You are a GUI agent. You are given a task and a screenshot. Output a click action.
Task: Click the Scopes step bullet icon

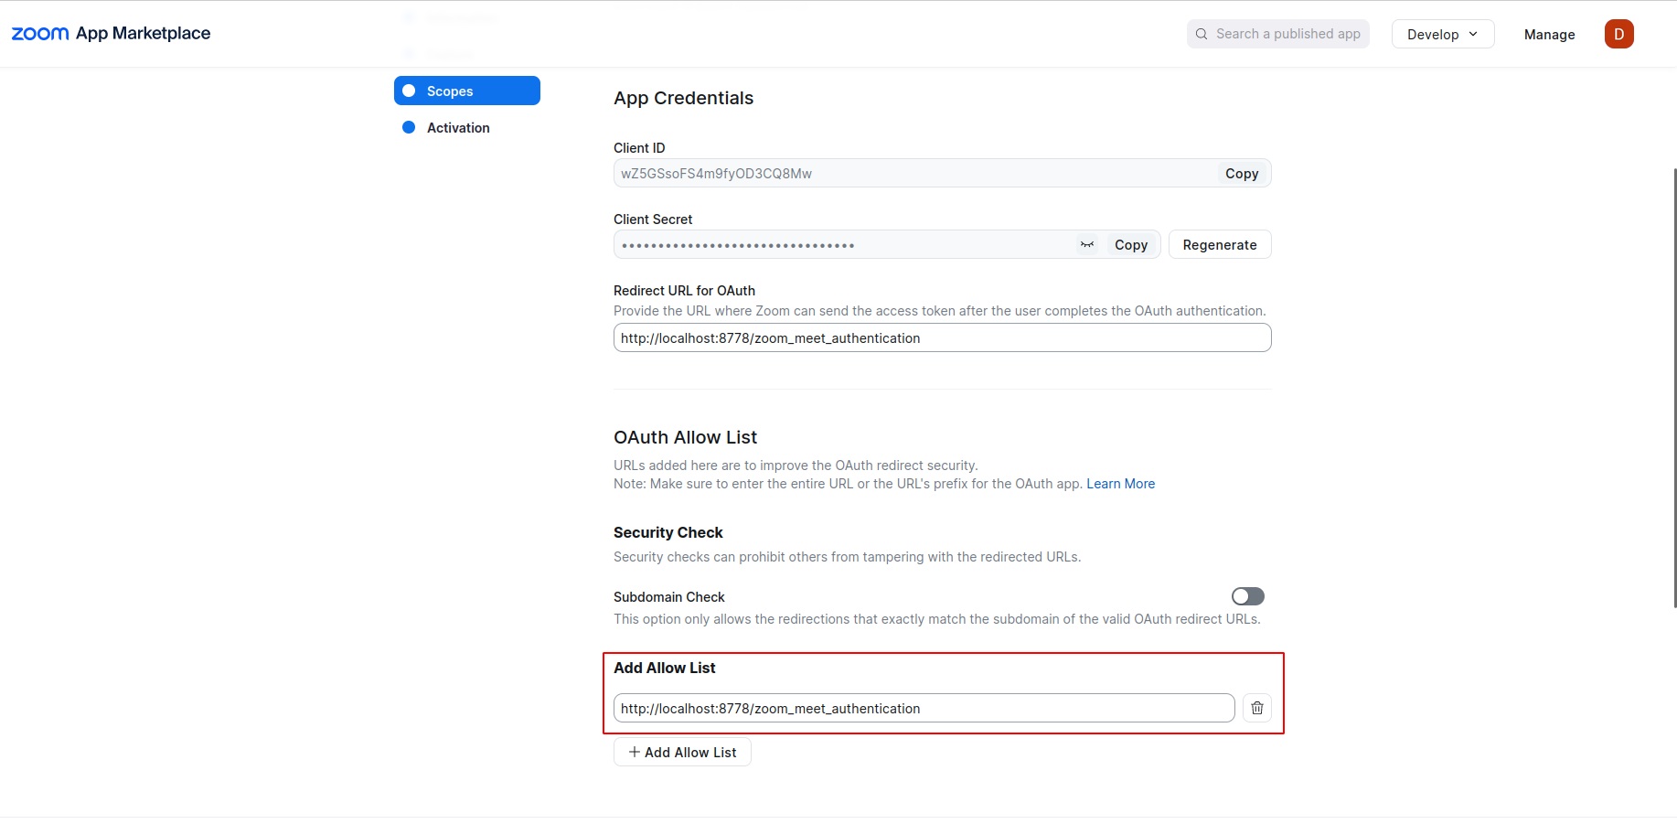pyautogui.click(x=409, y=91)
